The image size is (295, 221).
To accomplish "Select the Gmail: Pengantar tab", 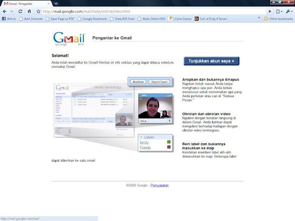I will click(26, 4).
